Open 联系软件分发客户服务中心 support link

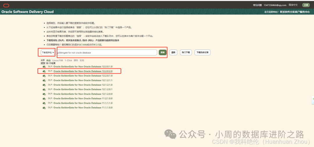click(x=295, y=12)
